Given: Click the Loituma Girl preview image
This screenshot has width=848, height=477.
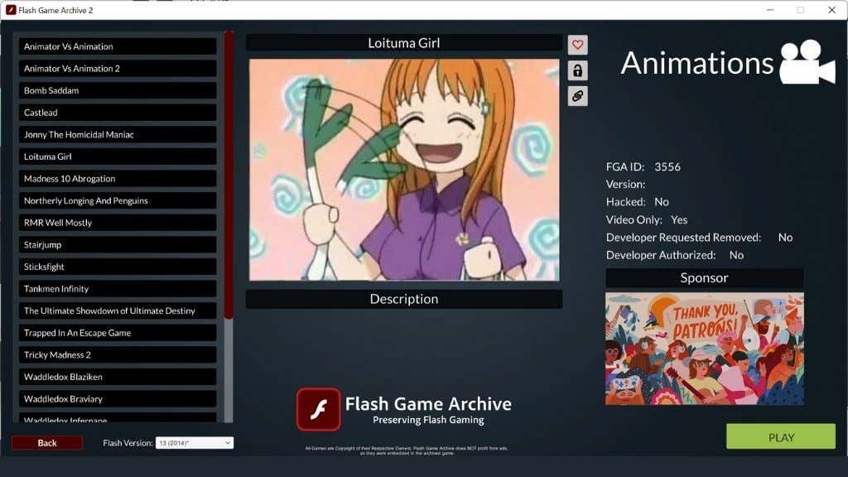Looking at the screenshot, I should 403,168.
